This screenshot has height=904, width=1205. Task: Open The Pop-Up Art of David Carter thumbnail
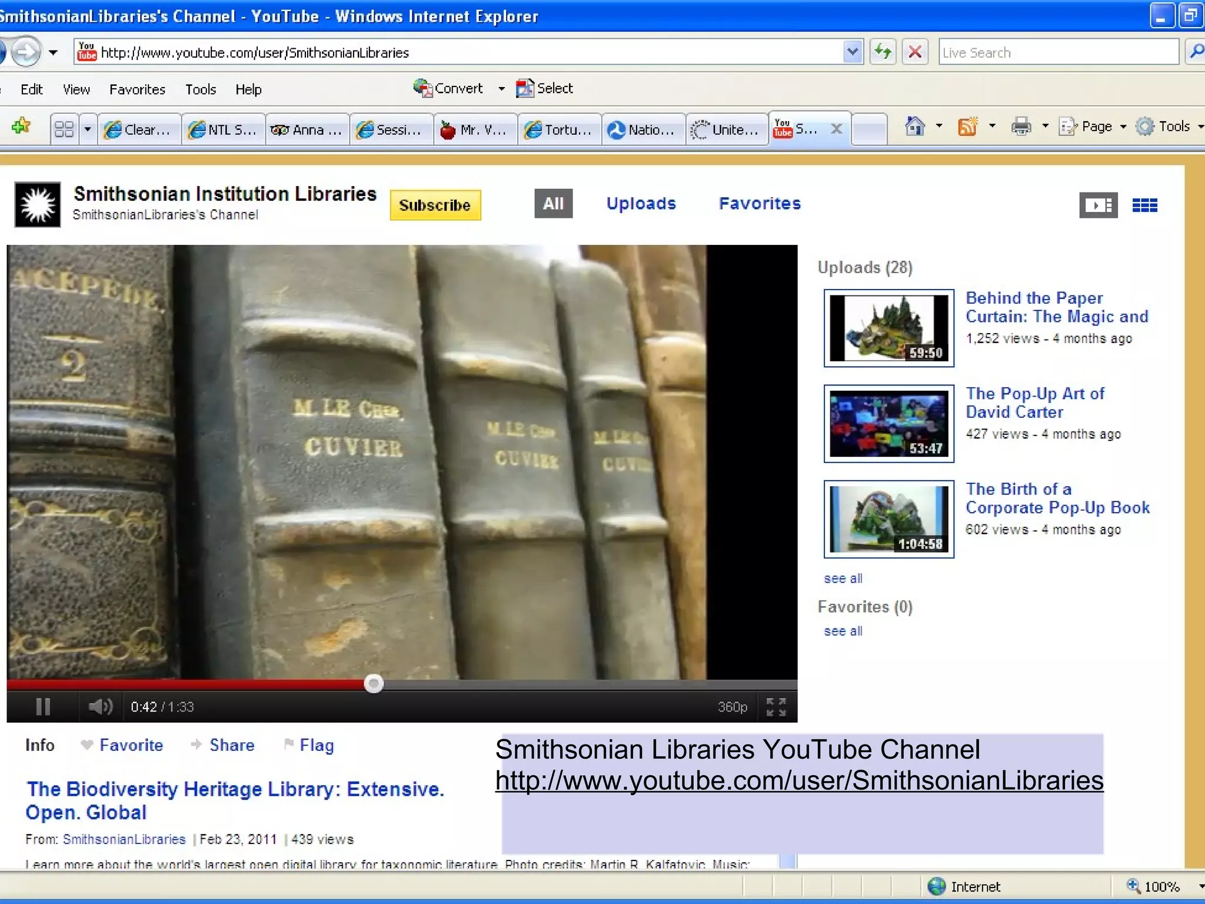(888, 424)
